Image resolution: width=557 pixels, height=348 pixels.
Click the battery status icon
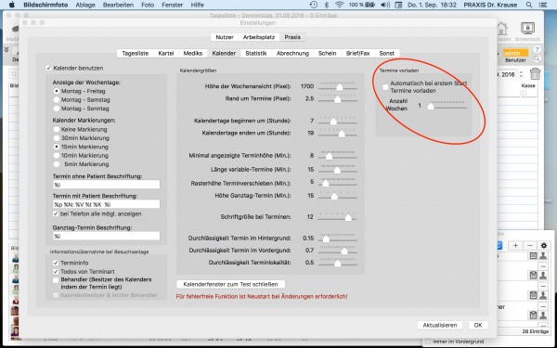369,5
